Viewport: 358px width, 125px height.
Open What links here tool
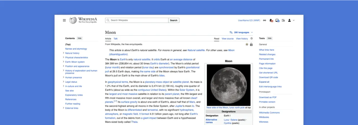tap(267, 50)
